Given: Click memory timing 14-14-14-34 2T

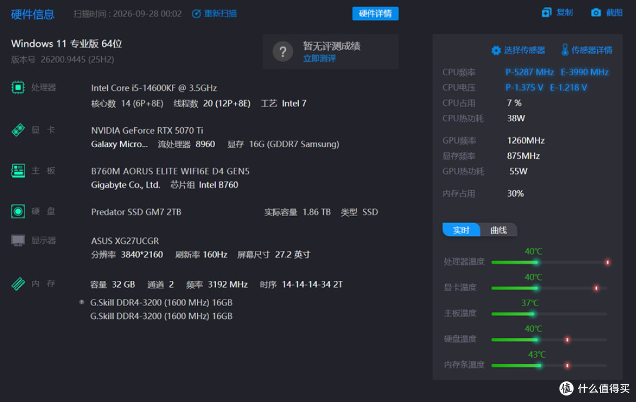Looking at the screenshot, I should tap(312, 284).
